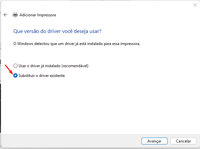Select the 'Substituir o driver existente' radio button

(x=15, y=76)
